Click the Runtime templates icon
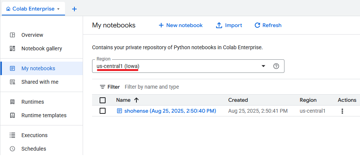360x160 pixels. click(x=12, y=115)
